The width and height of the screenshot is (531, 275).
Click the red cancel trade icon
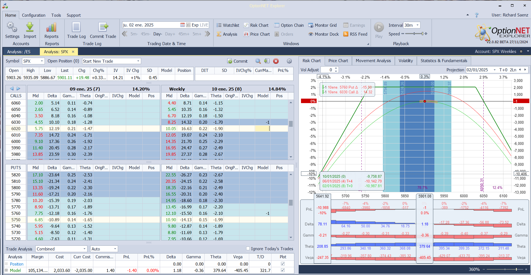[276, 61]
